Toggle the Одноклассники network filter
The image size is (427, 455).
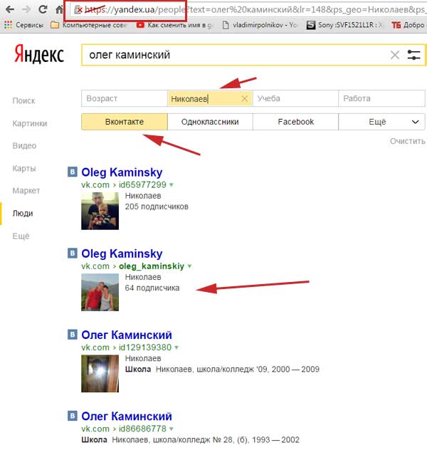point(210,122)
